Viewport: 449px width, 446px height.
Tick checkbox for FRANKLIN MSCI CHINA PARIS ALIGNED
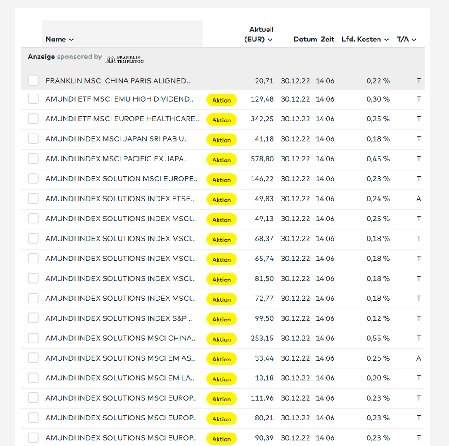pos(33,81)
